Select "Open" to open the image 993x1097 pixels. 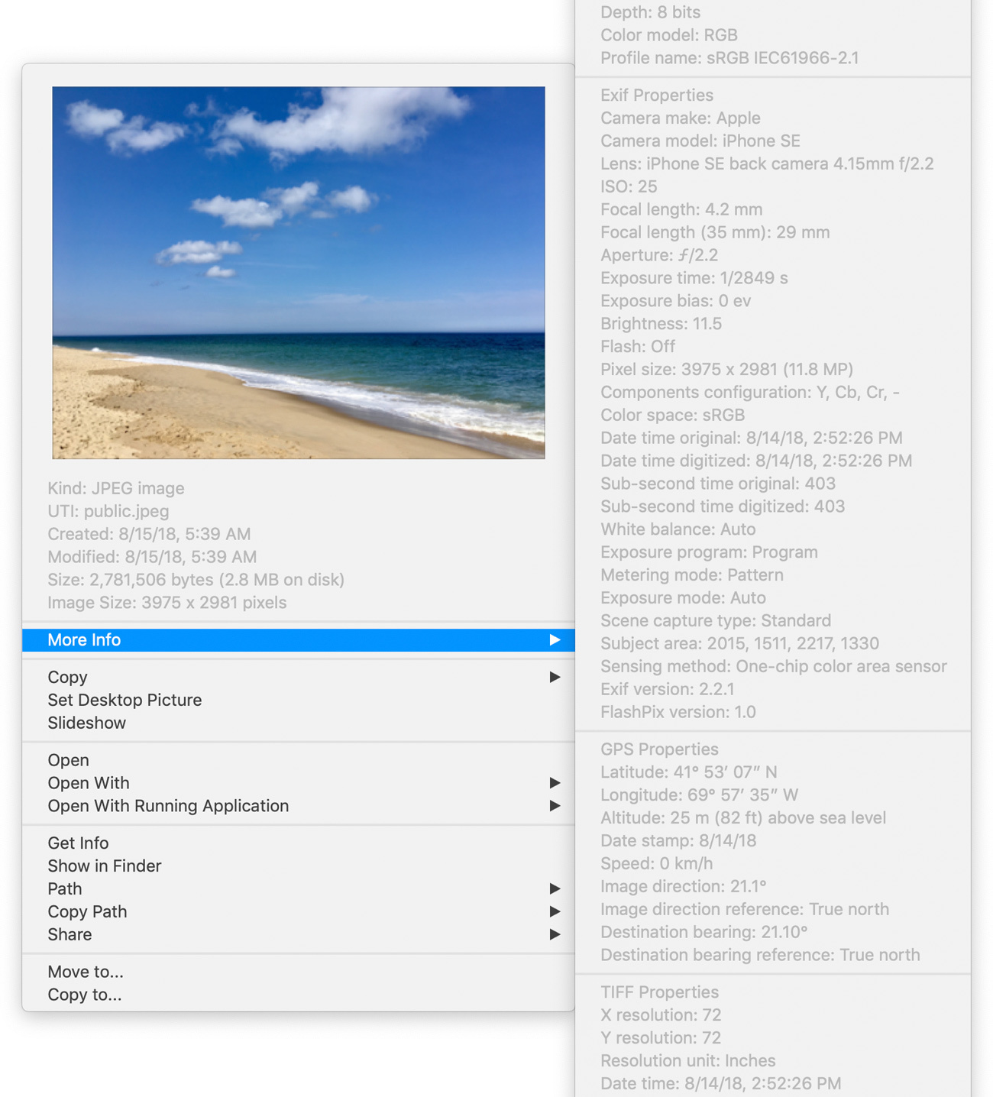point(68,759)
